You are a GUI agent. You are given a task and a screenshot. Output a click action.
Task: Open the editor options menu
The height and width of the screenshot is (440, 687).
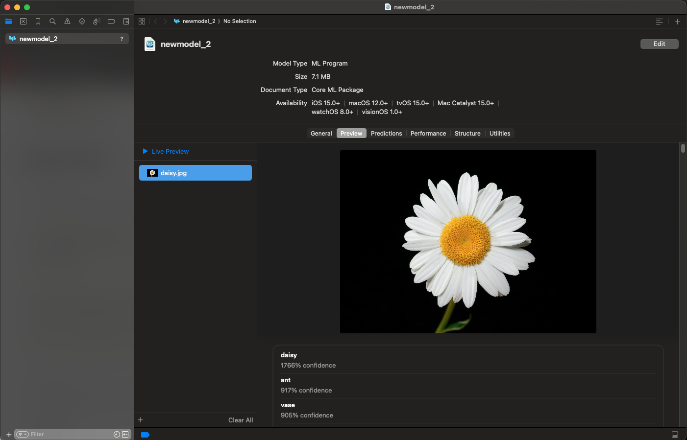pyautogui.click(x=659, y=22)
